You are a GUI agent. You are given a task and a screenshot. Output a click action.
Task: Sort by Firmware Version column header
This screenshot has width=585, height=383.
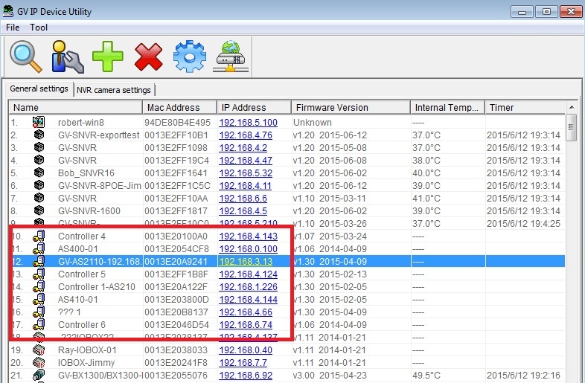351,107
